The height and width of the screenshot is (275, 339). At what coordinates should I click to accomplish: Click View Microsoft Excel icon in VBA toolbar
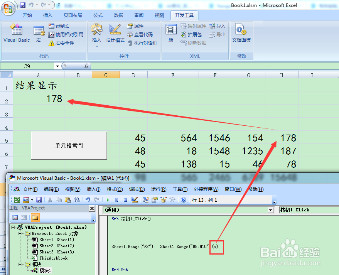click(17, 200)
